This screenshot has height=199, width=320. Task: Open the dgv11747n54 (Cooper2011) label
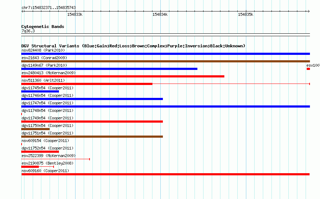47,103
